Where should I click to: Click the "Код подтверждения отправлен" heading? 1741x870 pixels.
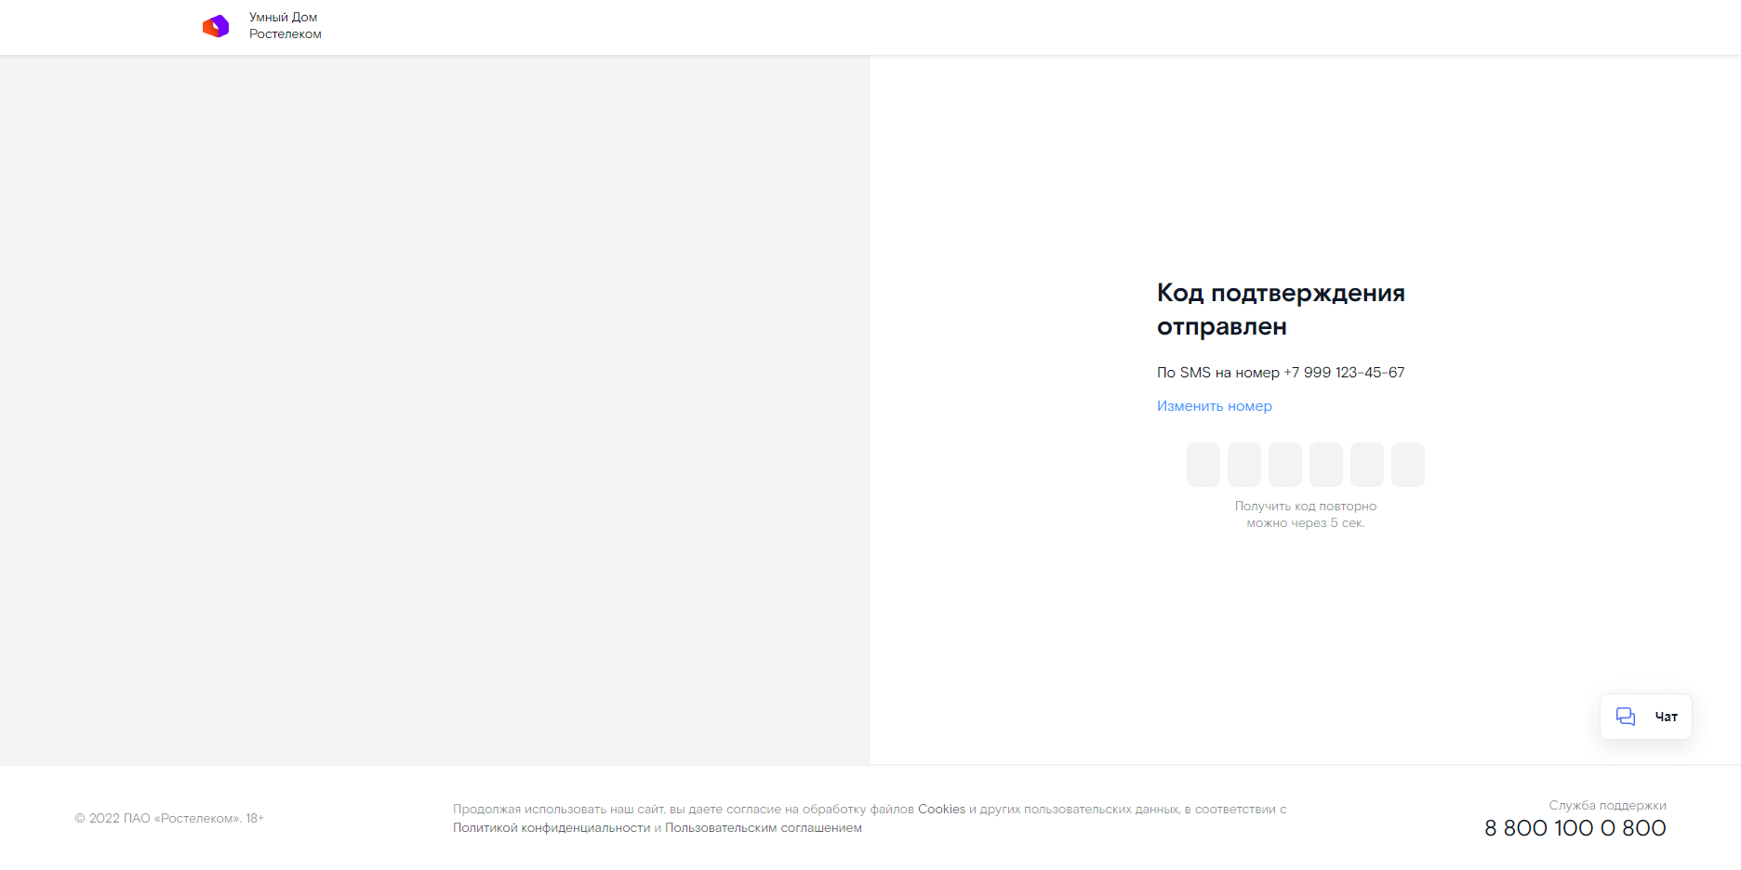[1280, 310]
